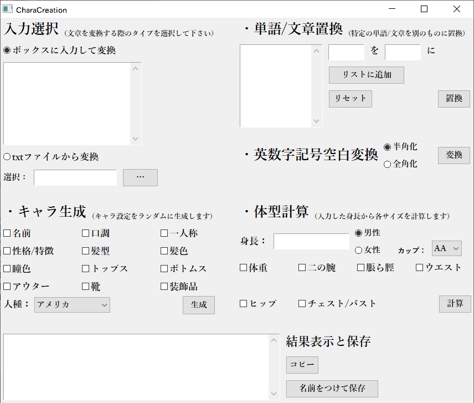Image resolution: width=474 pixels, height=403 pixels.
Task: Click the replace-source field before を
Action: (x=347, y=52)
